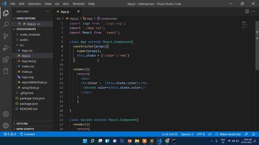
Task: Select the App.js editor tab
Action: (x=65, y=12)
